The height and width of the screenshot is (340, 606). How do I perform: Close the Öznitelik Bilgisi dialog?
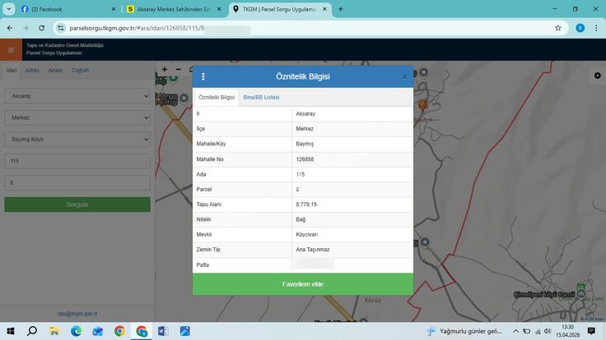pyautogui.click(x=404, y=76)
